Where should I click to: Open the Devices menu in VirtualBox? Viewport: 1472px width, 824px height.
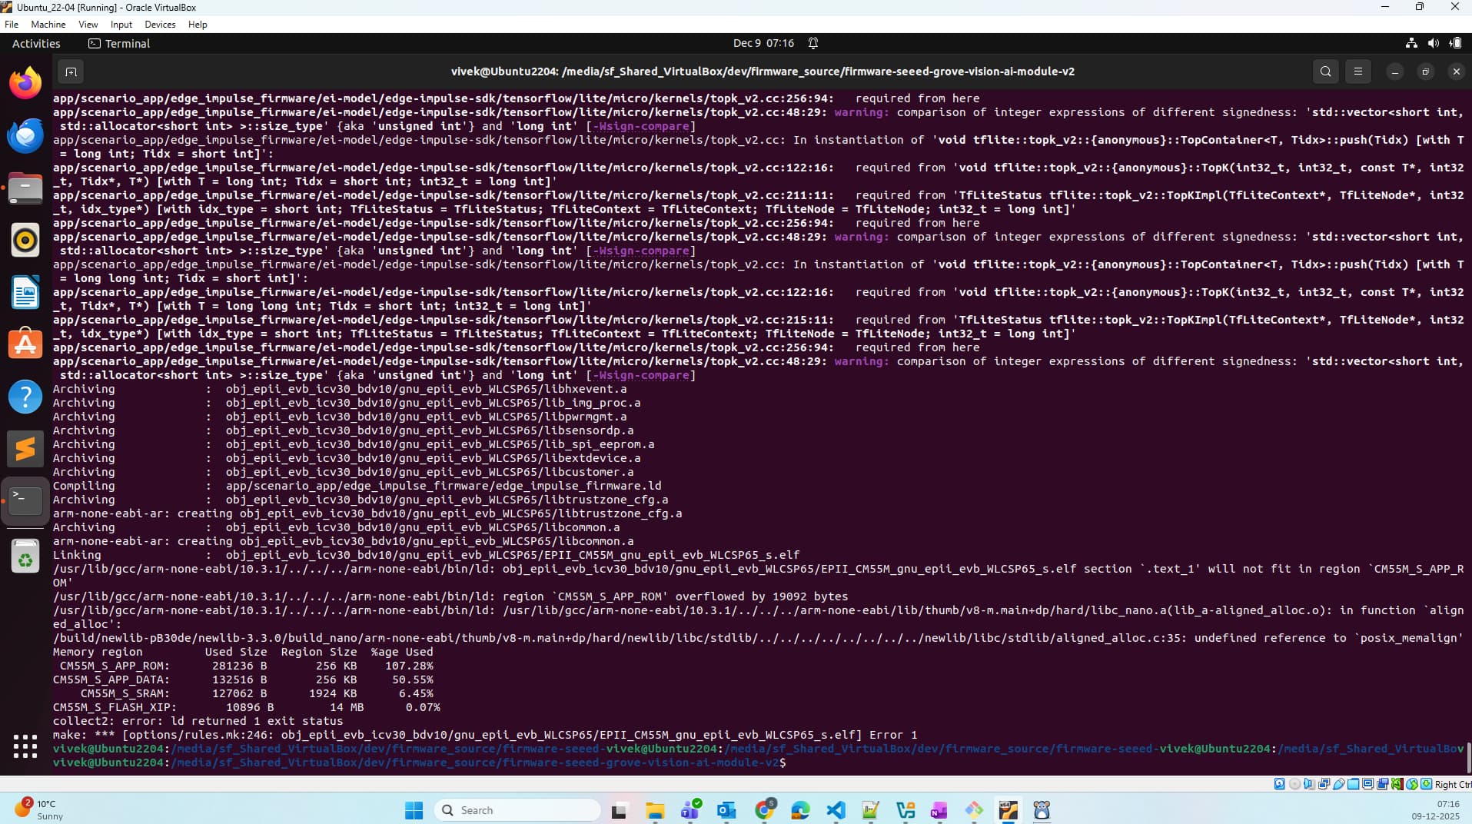click(x=160, y=25)
